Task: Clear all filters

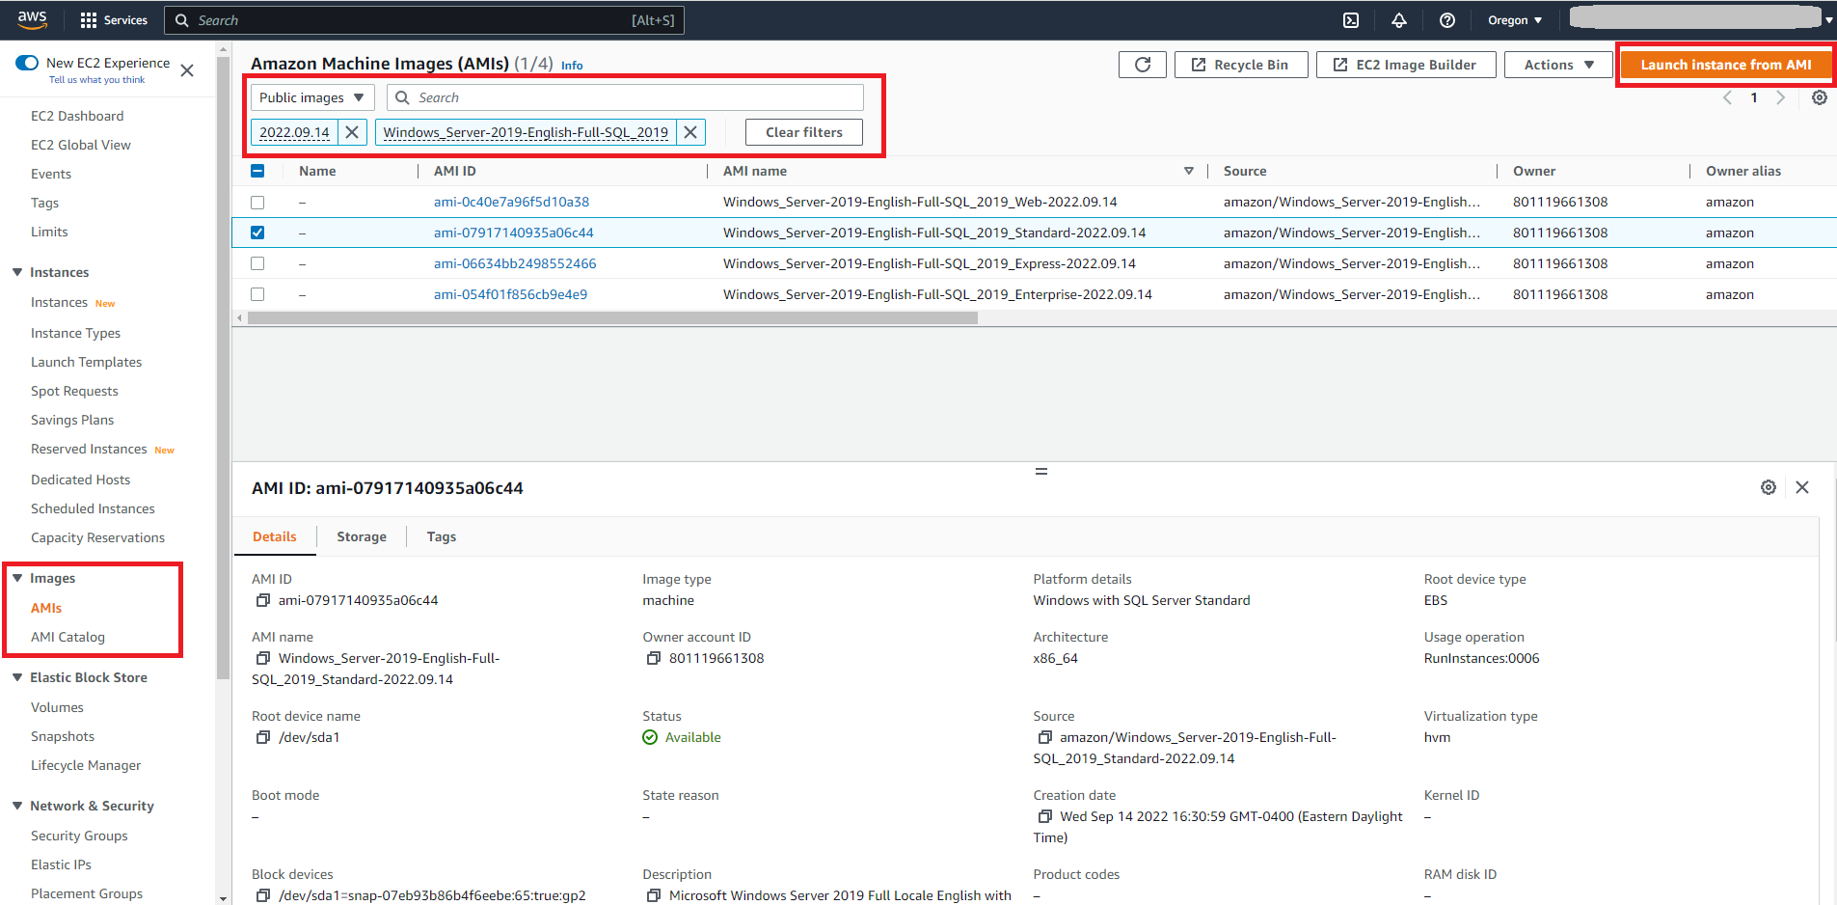Action: click(804, 132)
